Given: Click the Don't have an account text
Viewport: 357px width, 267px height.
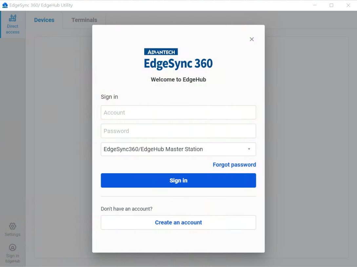Looking at the screenshot, I should click(127, 209).
